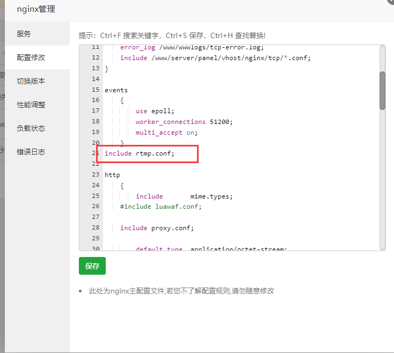
Task: Click line number 27 in gutter
Action: 96,217
